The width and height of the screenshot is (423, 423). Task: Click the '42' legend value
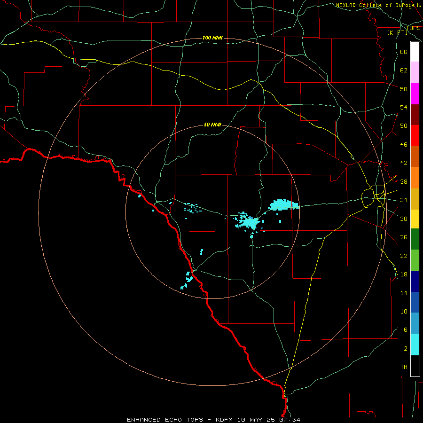coord(404,163)
